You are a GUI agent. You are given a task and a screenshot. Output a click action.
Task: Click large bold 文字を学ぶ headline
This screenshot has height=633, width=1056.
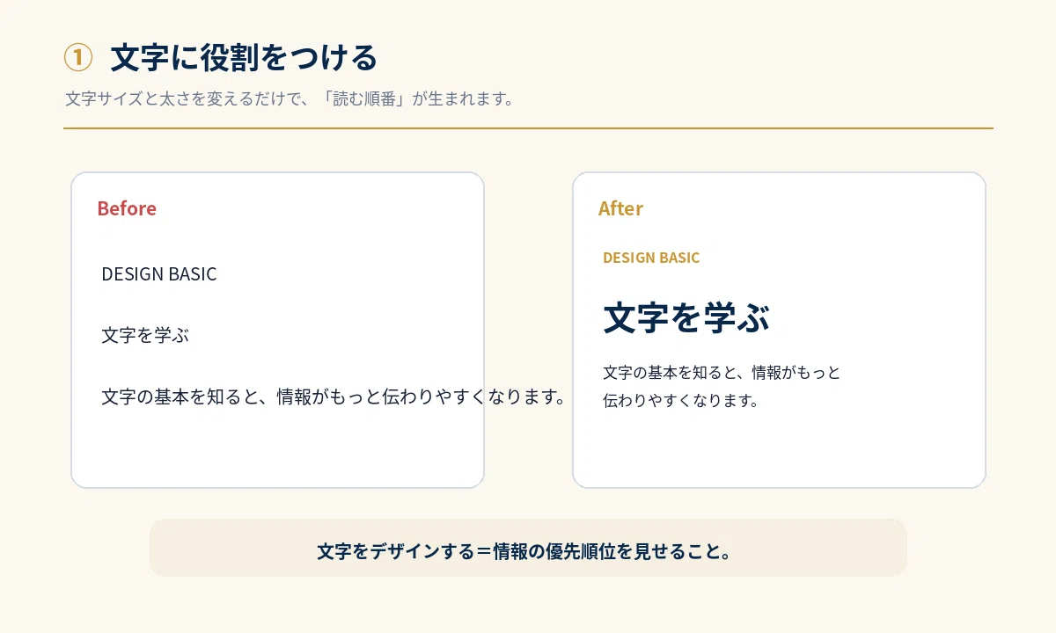coord(686,317)
